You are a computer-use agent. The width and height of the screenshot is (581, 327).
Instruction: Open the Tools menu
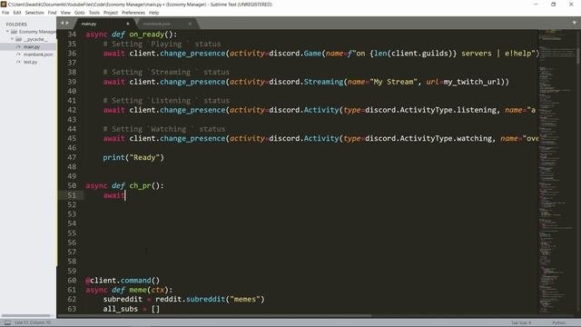(94, 13)
